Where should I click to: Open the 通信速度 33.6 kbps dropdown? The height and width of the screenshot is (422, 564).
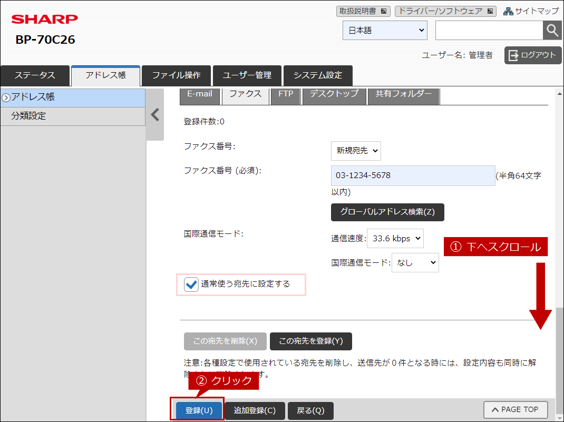[395, 238]
